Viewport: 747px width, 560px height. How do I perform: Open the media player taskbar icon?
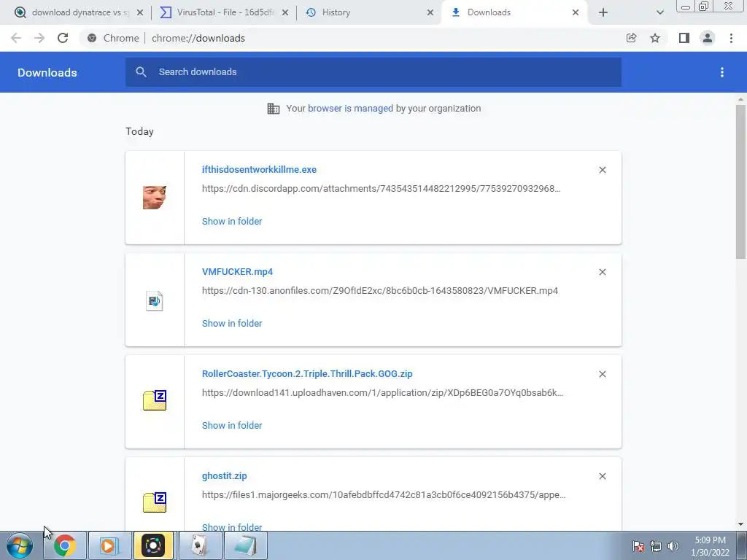(109, 545)
